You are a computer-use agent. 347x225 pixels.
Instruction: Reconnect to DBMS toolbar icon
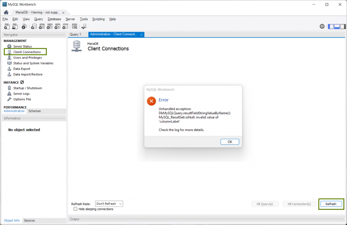[x=84, y=26]
